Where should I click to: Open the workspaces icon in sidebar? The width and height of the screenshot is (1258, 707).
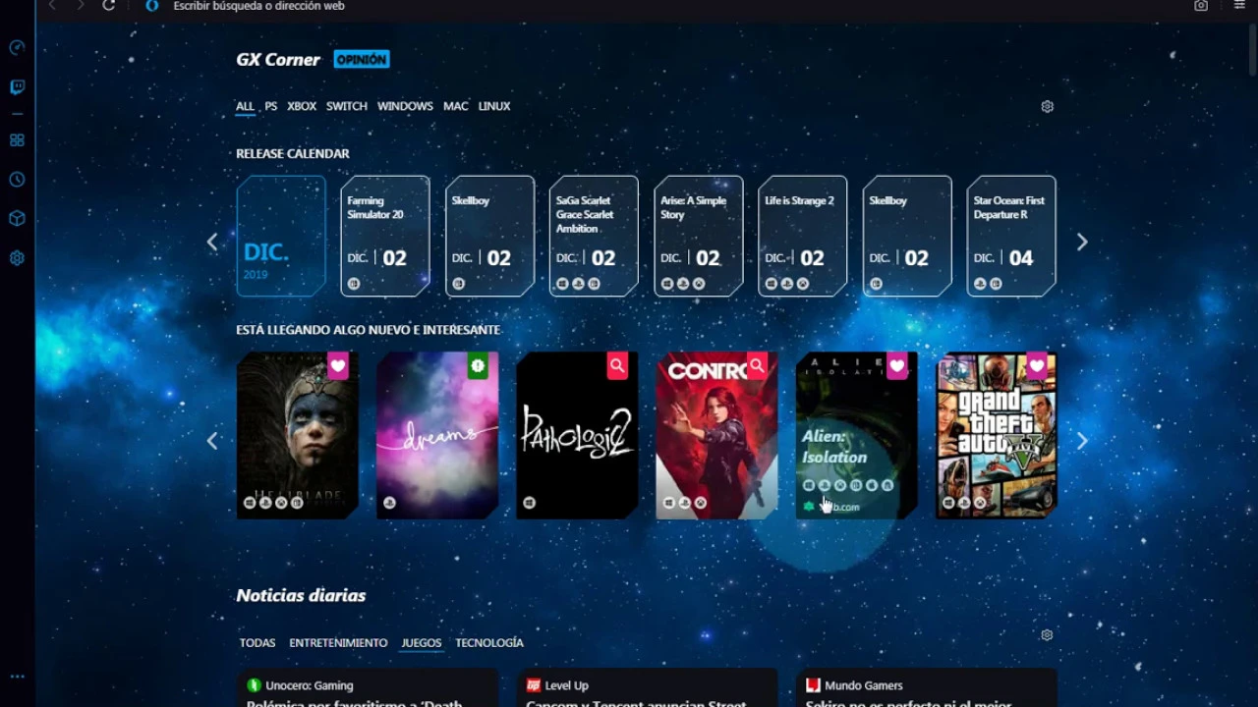pos(17,140)
